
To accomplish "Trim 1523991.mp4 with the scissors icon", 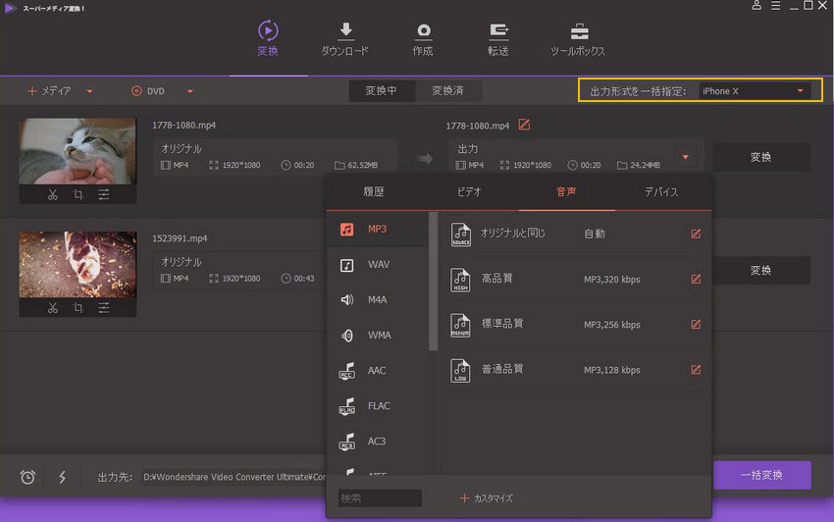I will 53,307.
